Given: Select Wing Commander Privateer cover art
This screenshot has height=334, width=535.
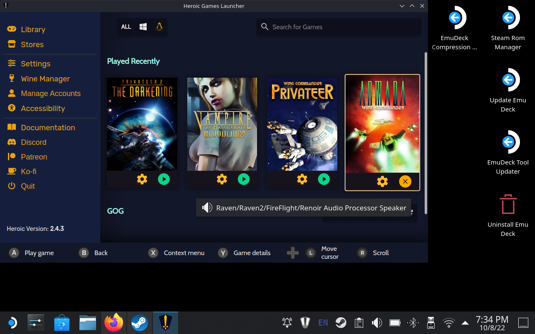Looking at the screenshot, I should pos(302,124).
